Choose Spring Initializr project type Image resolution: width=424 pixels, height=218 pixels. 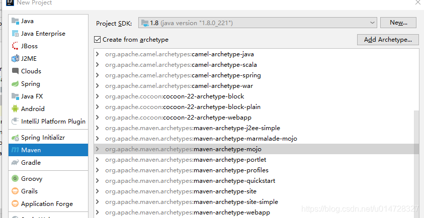click(x=48, y=138)
